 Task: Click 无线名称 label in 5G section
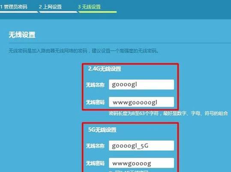pos(95,146)
